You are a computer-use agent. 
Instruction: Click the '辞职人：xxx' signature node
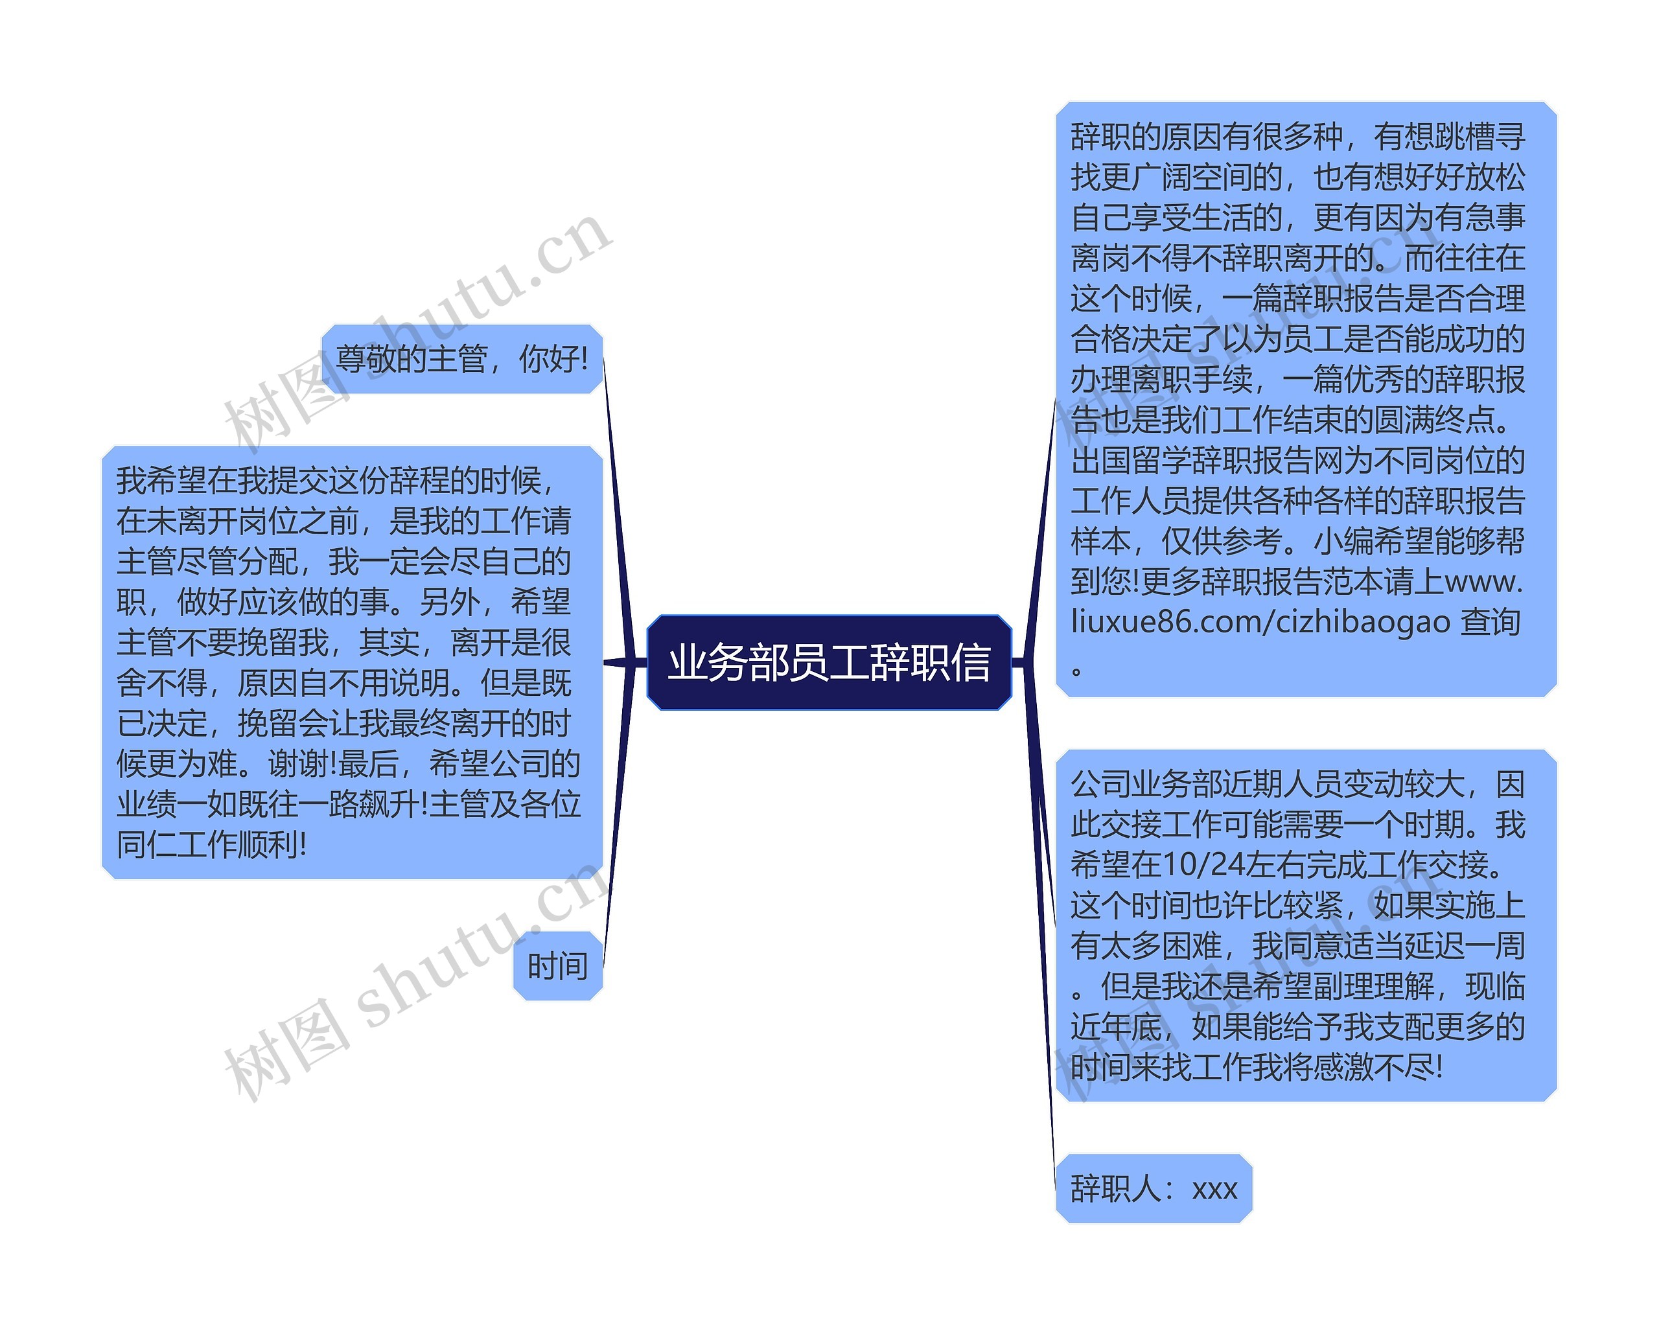point(1121,1195)
